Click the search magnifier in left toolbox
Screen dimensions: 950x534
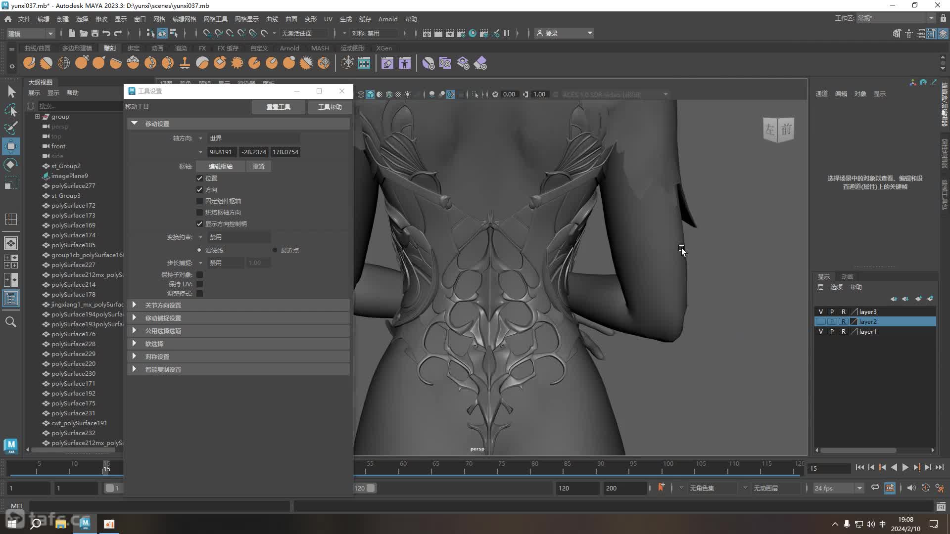click(x=11, y=322)
